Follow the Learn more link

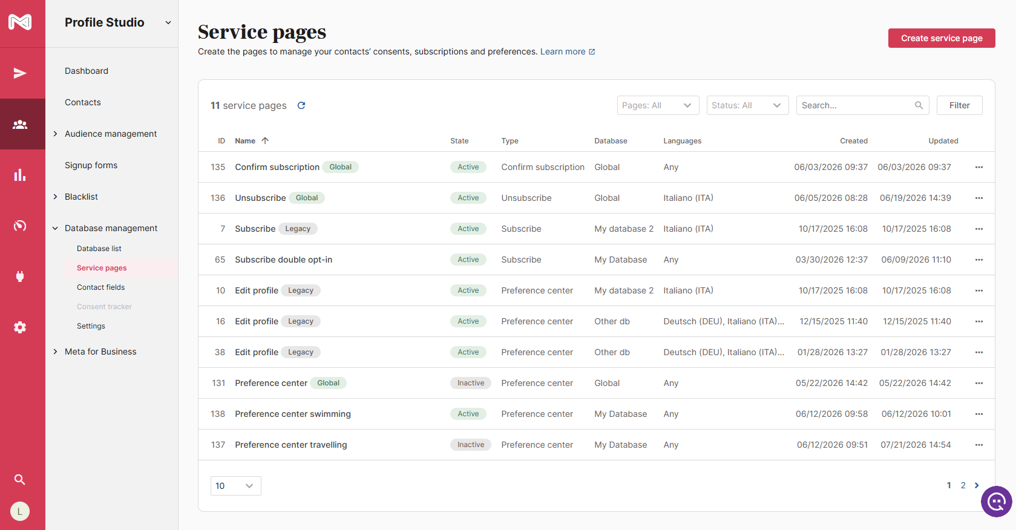[568, 51]
